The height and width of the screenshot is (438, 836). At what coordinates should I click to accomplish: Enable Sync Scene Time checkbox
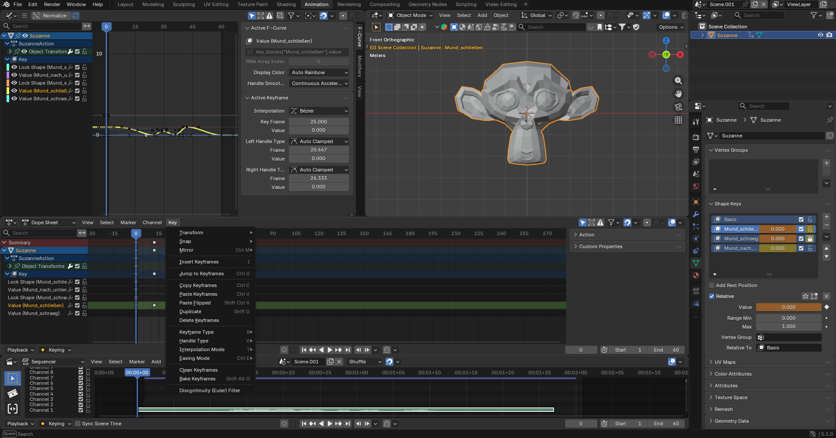pyautogui.click(x=78, y=424)
